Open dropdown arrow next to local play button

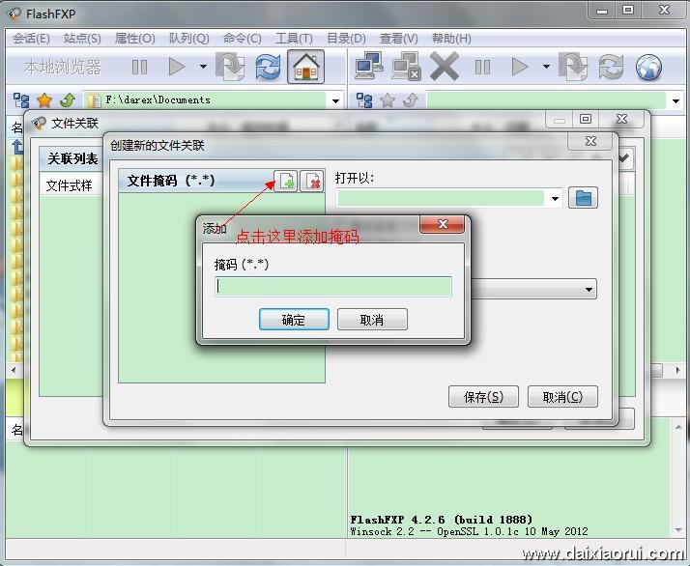coord(203,67)
